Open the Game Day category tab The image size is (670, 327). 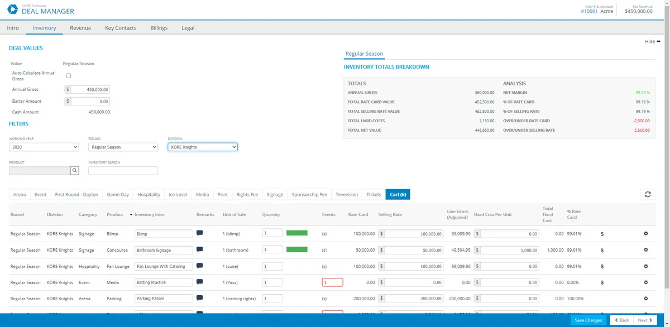click(x=118, y=194)
